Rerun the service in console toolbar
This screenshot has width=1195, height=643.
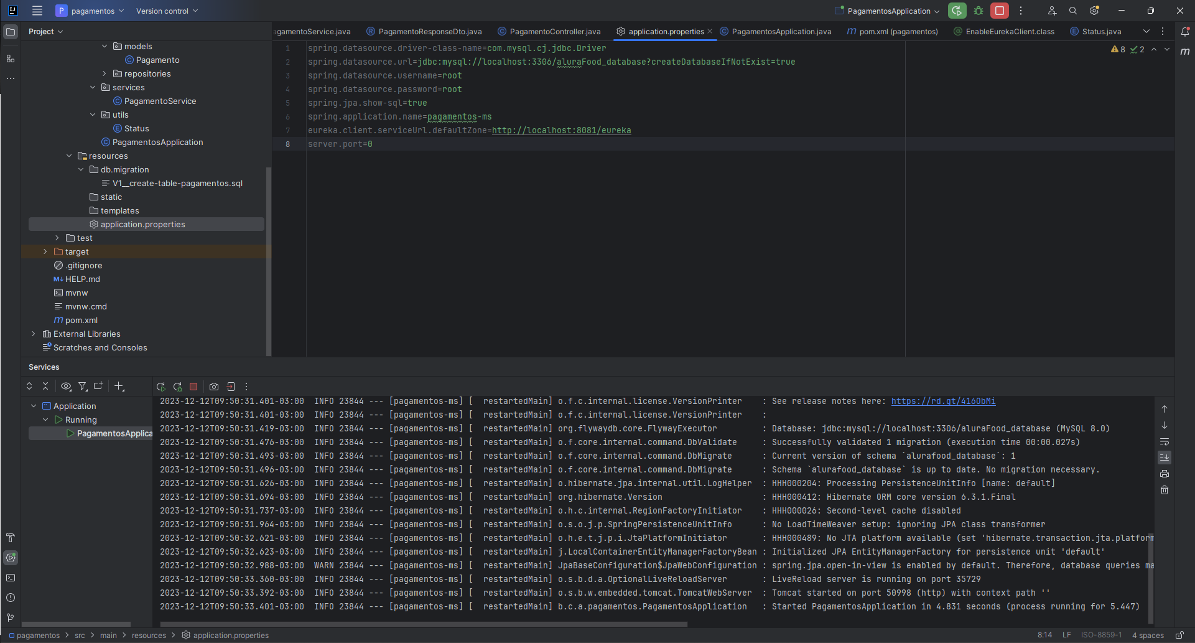pyautogui.click(x=160, y=387)
